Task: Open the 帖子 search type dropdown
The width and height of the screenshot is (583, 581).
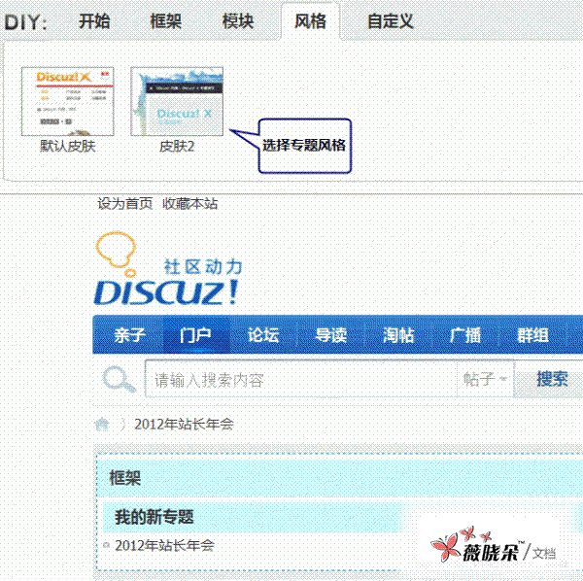Action: point(485,380)
